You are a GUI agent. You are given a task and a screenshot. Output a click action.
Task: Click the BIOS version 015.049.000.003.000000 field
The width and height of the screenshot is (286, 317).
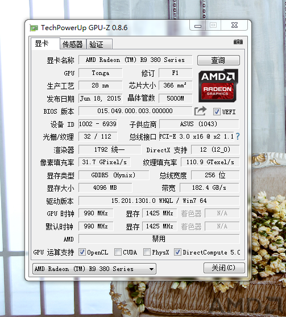coord(135,111)
